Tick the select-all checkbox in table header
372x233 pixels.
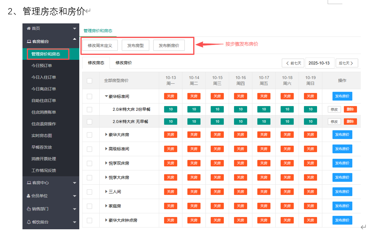90,81
